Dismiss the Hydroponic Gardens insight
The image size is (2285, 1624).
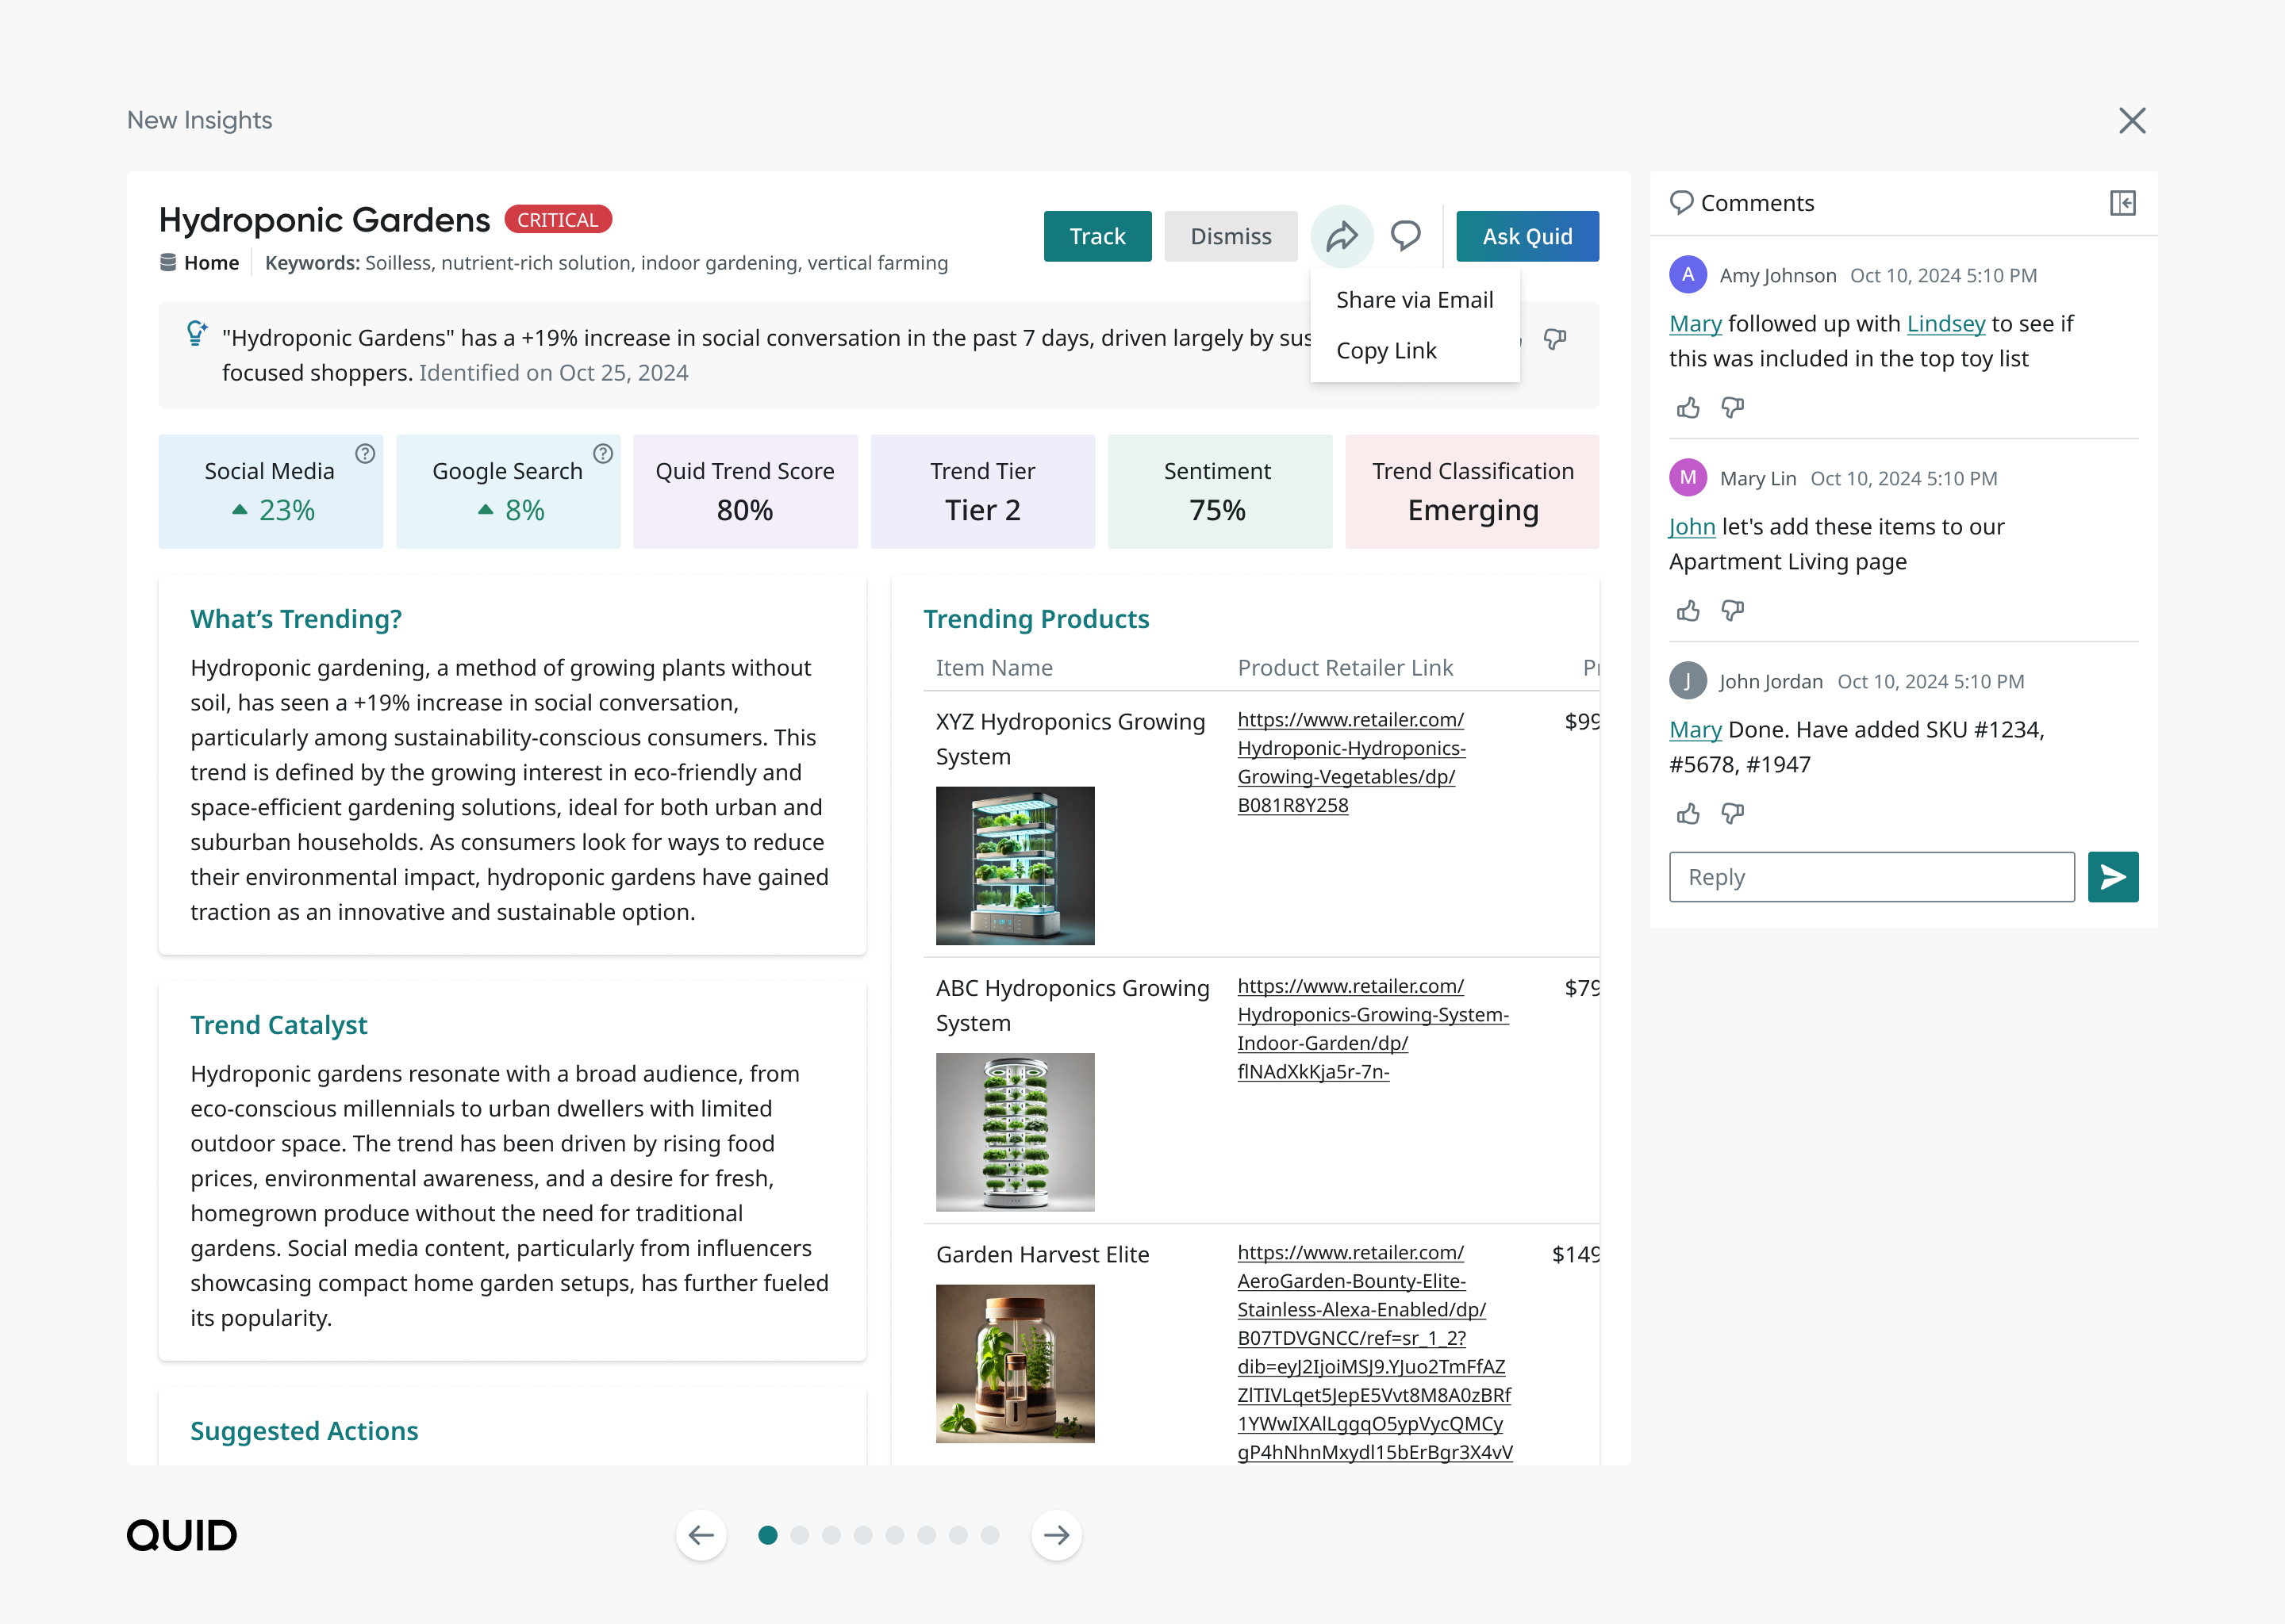coord(1231,236)
